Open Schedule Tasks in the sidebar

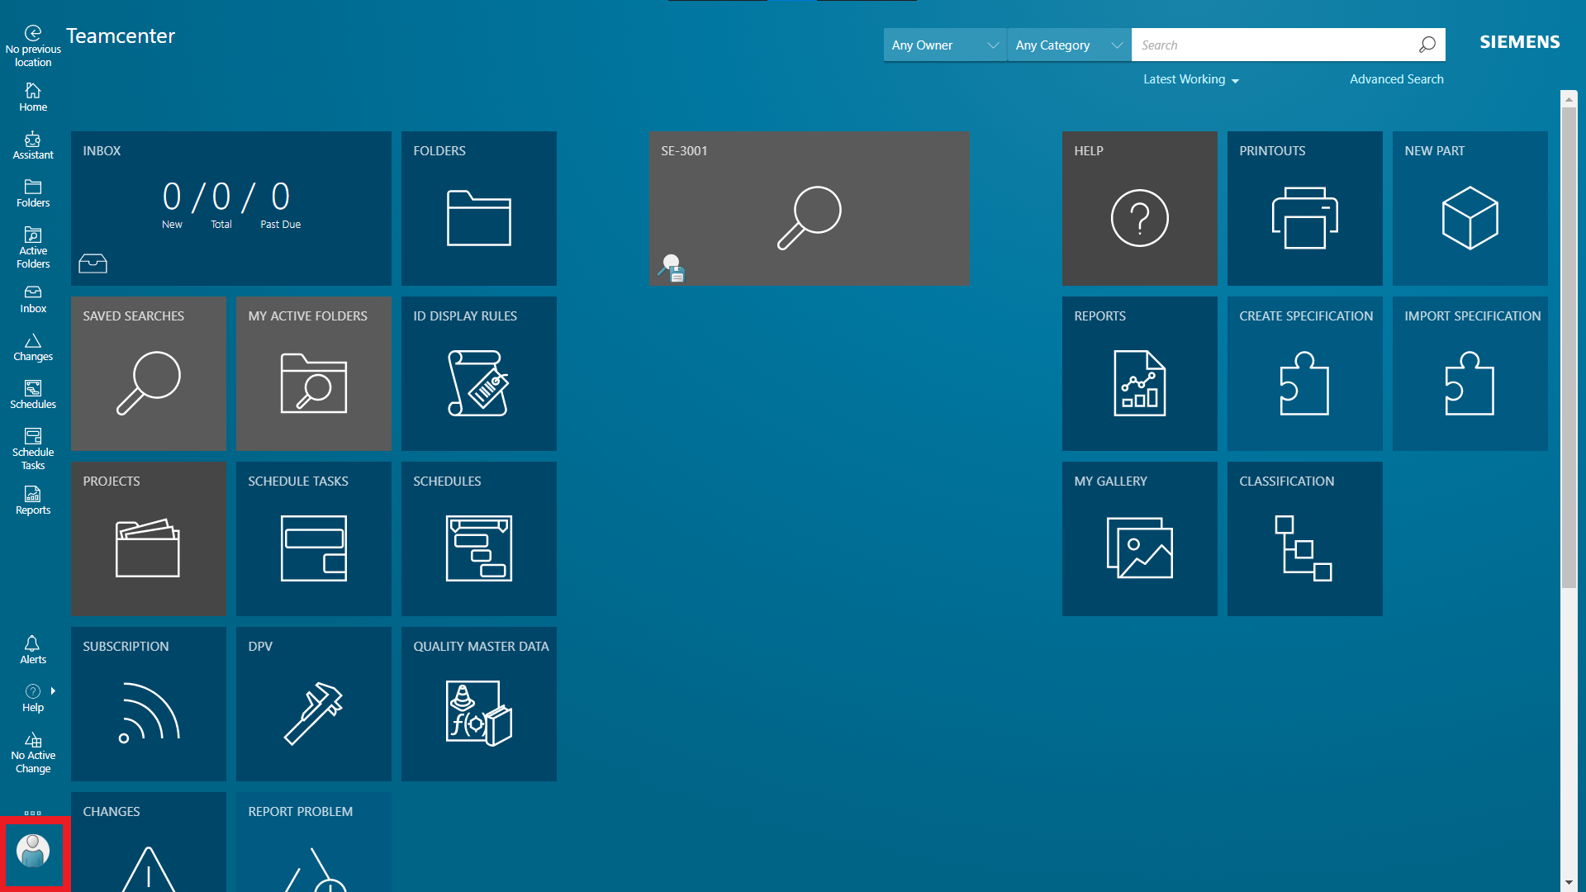click(33, 449)
